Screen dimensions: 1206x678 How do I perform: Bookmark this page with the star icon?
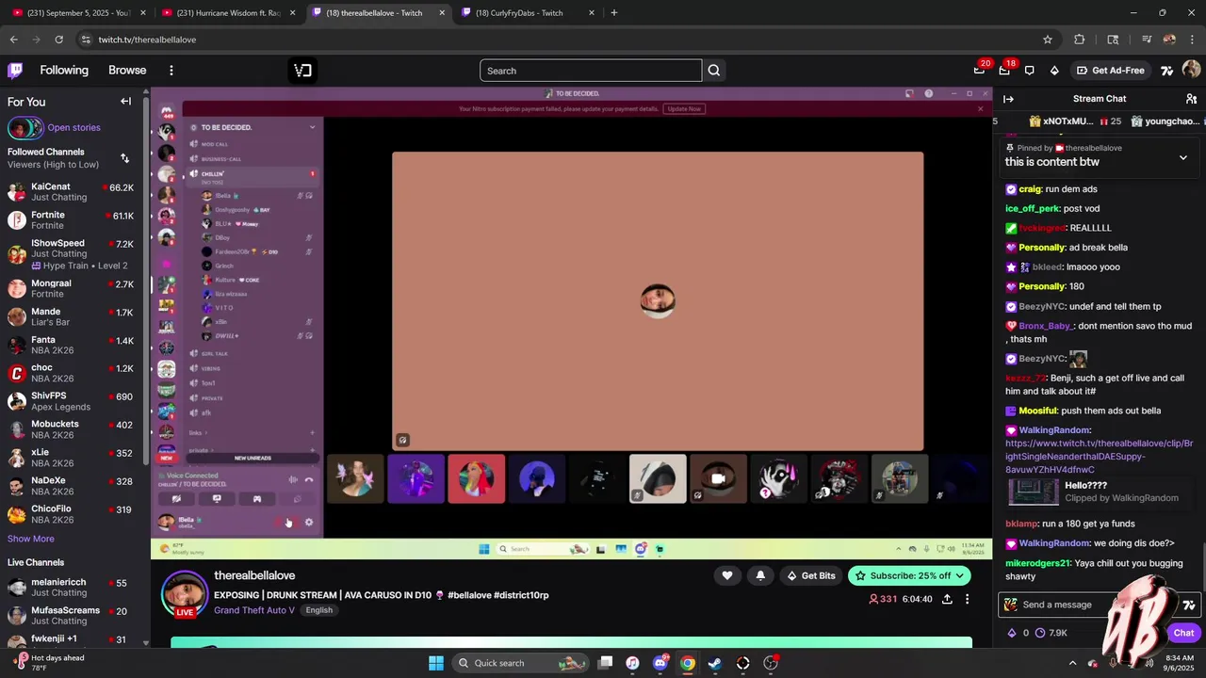click(1047, 40)
